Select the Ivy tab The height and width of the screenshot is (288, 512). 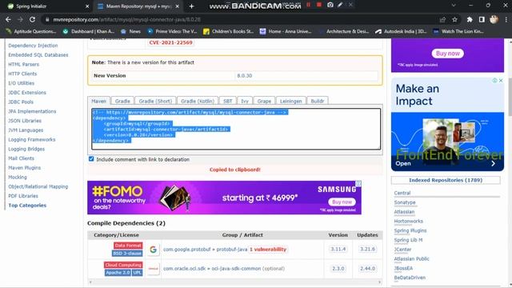245,102
